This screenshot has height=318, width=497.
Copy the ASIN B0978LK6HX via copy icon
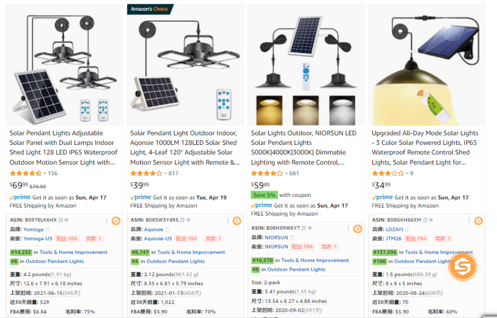click(60, 220)
